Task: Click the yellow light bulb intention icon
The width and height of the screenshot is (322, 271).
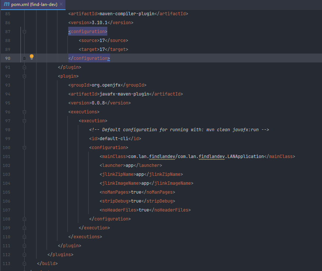Action: (32, 57)
